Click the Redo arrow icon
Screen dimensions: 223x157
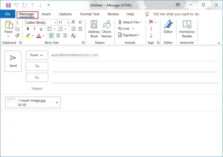click(x=24, y=5)
